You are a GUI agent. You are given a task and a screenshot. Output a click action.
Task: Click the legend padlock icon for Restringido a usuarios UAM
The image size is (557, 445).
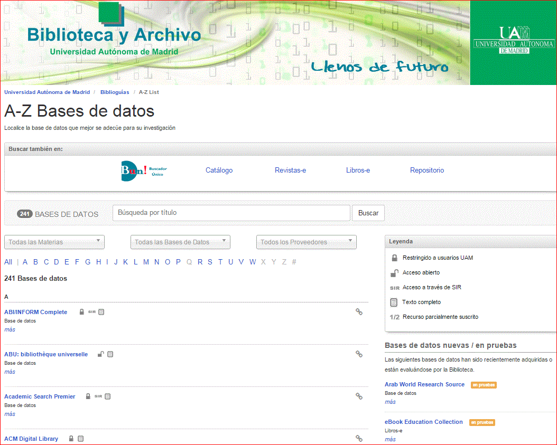tap(394, 258)
